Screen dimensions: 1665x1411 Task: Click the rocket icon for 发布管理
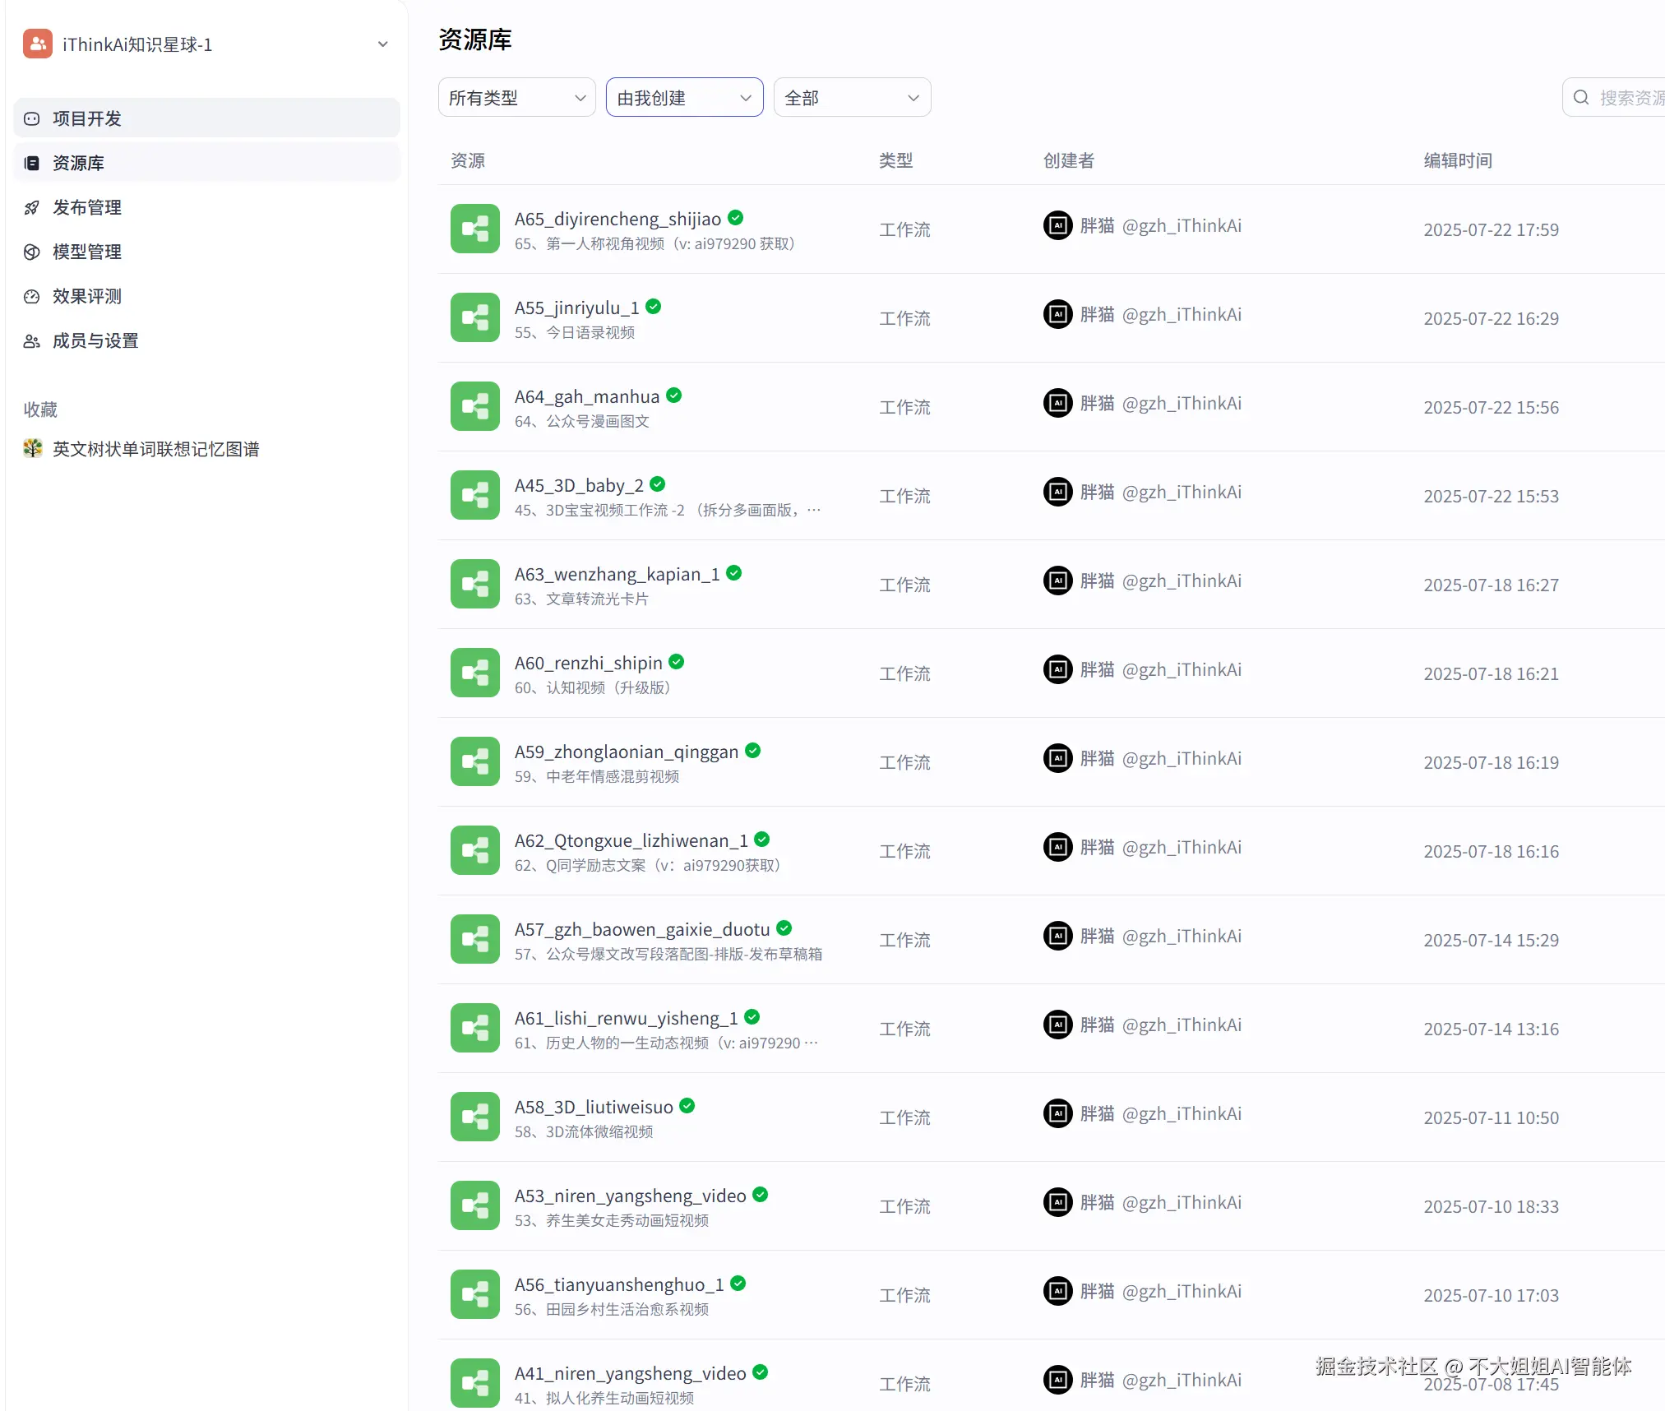coord(31,207)
